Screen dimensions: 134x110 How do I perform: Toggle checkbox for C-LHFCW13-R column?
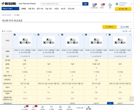[x=110, y=35]
